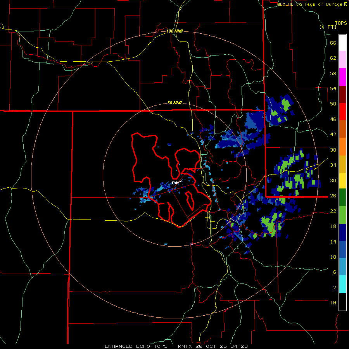Click the "6" legend value
Image resolution: width=349 pixels, height=349 pixels.
(335, 272)
